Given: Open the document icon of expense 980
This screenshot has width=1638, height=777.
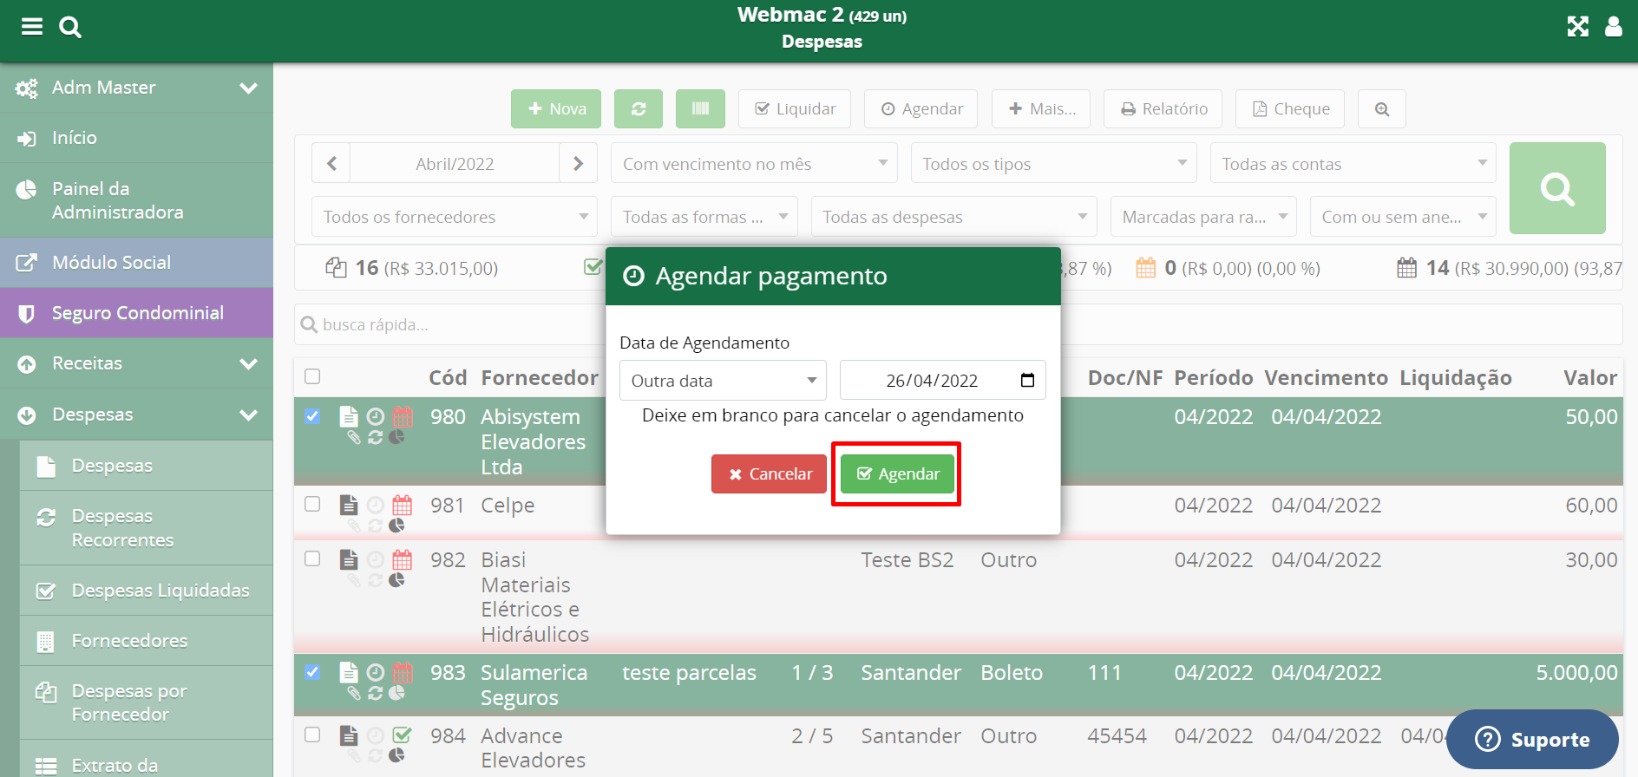Looking at the screenshot, I should pos(349,416).
